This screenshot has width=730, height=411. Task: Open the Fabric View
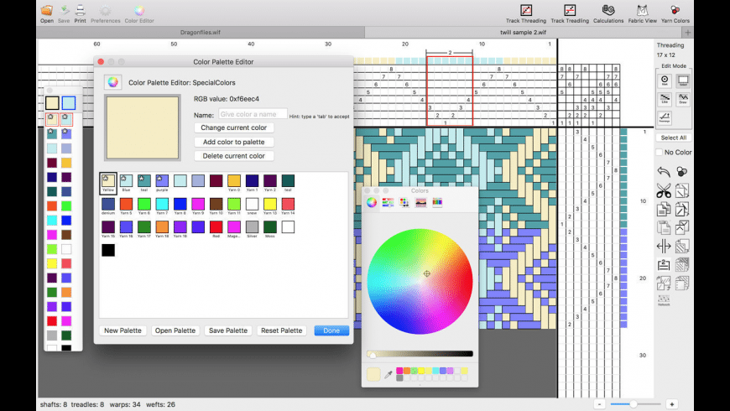coord(641,10)
